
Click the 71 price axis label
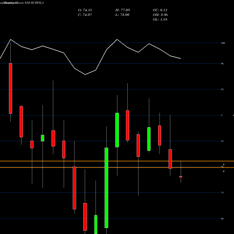click(x=222, y=193)
